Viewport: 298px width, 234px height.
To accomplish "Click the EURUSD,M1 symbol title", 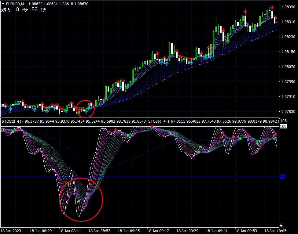I will tap(15, 4).
